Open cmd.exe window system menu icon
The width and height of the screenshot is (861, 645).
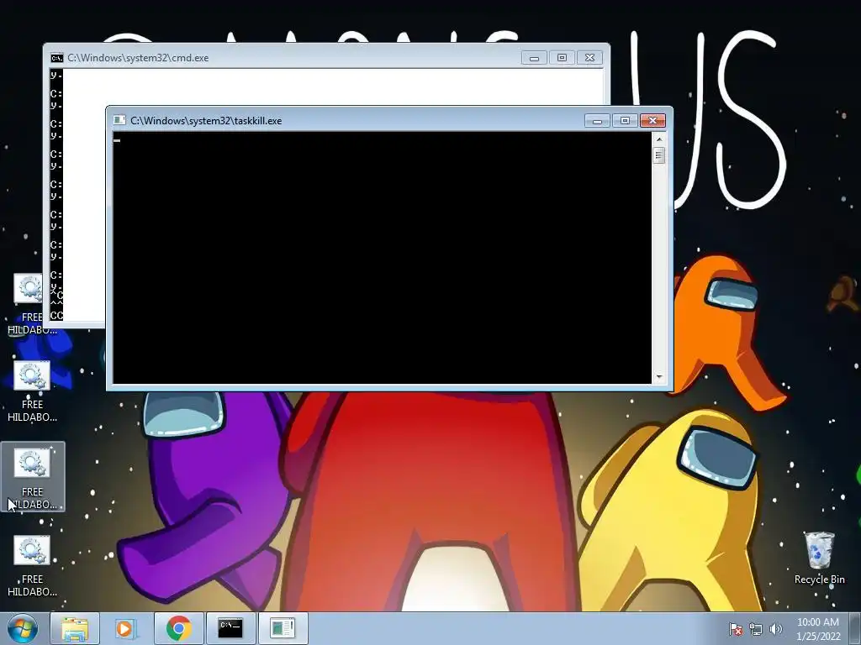56,58
